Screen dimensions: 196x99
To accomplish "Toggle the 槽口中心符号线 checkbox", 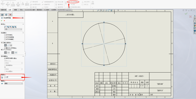I will point(5,48).
